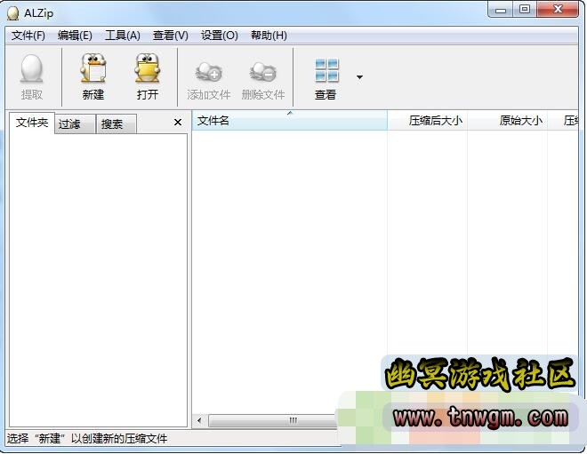The height and width of the screenshot is (454, 587).
Task: Close the ALZip window
Action: pyautogui.click(x=558, y=10)
